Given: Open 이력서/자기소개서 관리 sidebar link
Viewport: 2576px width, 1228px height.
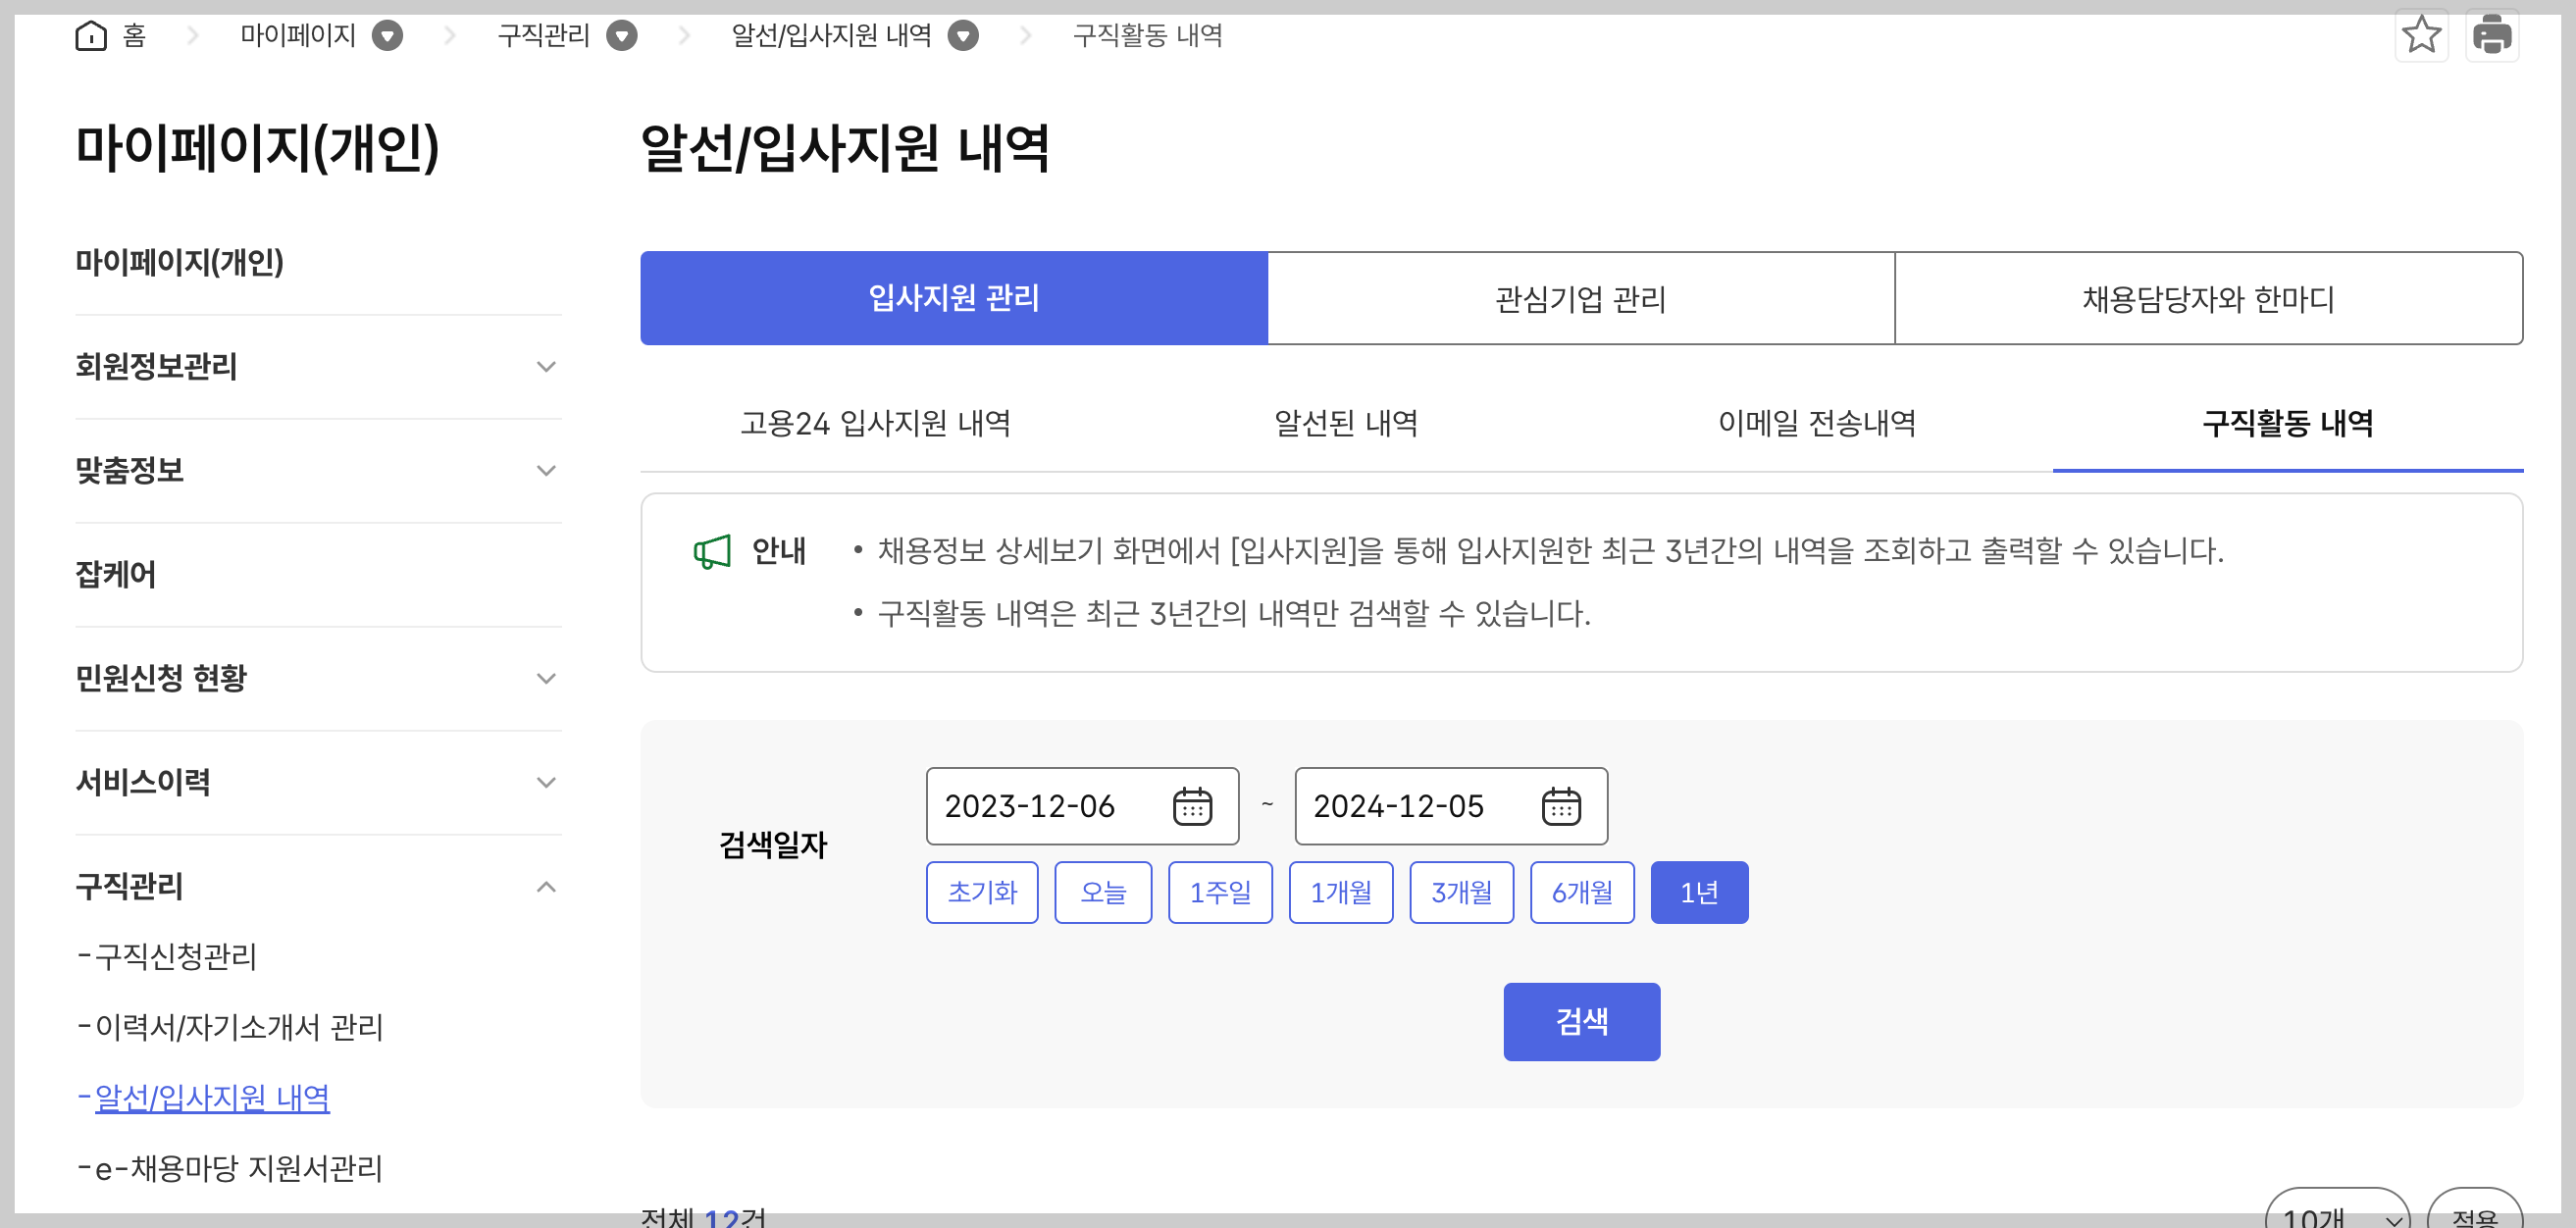Looking at the screenshot, I should point(238,1027).
